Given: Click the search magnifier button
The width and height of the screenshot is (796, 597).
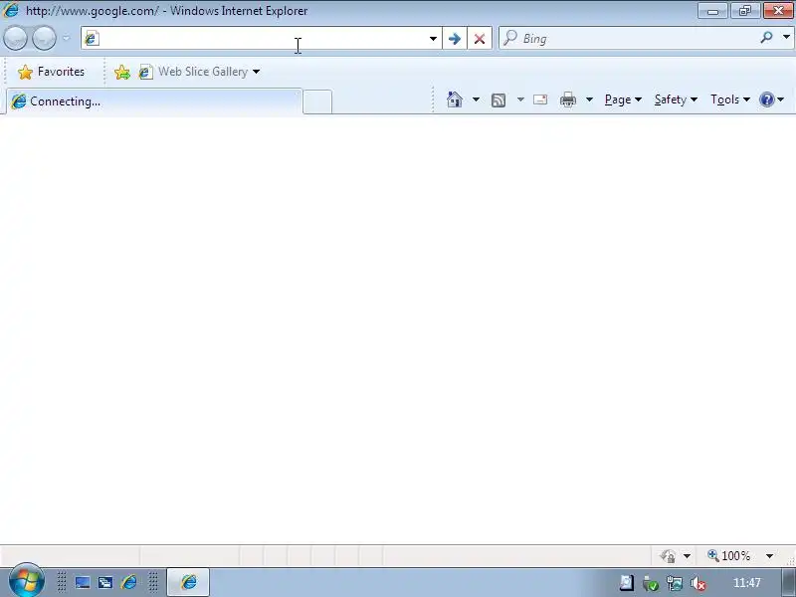Looking at the screenshot, I should pos(766,37).
